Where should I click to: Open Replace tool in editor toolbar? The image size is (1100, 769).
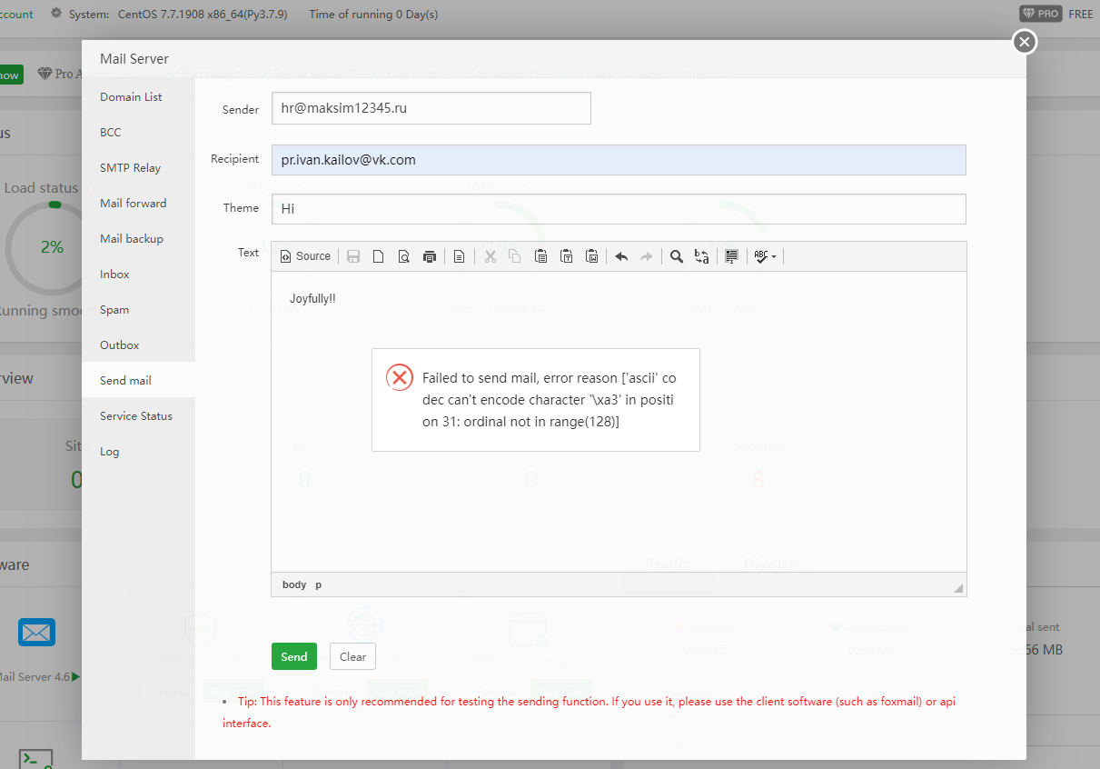[701, 256]
